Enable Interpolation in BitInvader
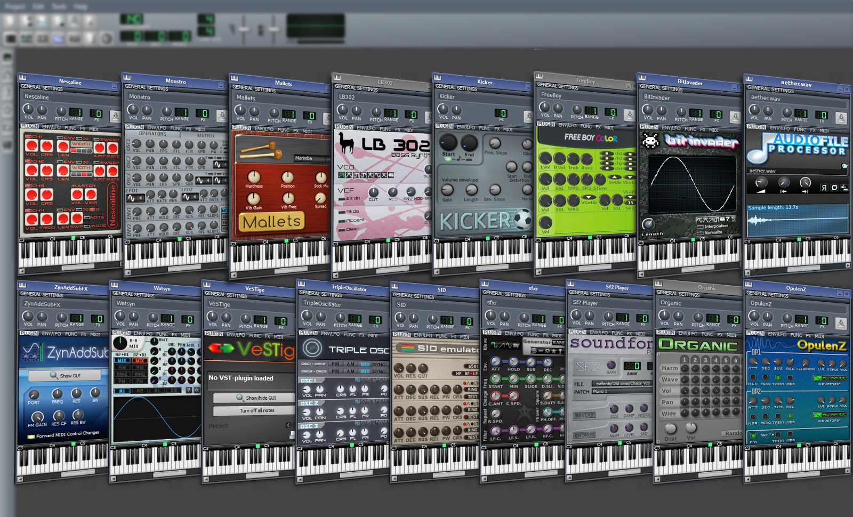Image resolution: width=853 pixels, height=517 pixels. click(700, 227)
